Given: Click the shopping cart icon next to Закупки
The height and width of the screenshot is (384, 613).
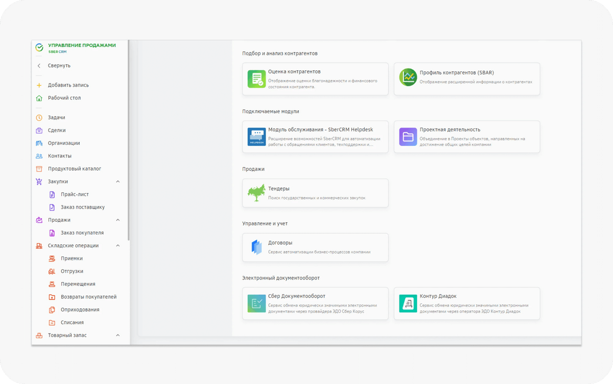Looking at the screenshot, I should (39, 182).
